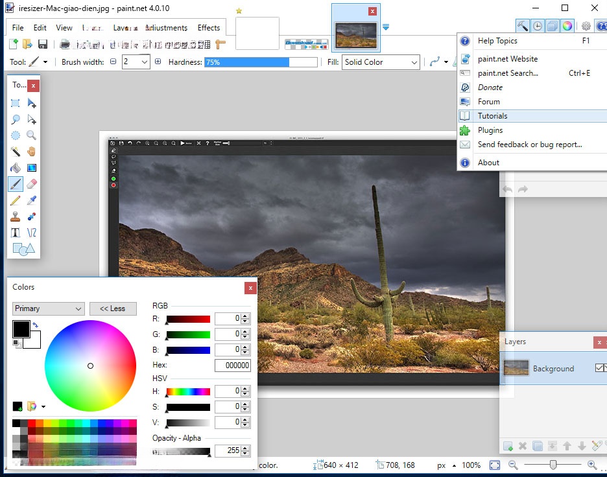Reset colors to black and white

click(16, 343)
